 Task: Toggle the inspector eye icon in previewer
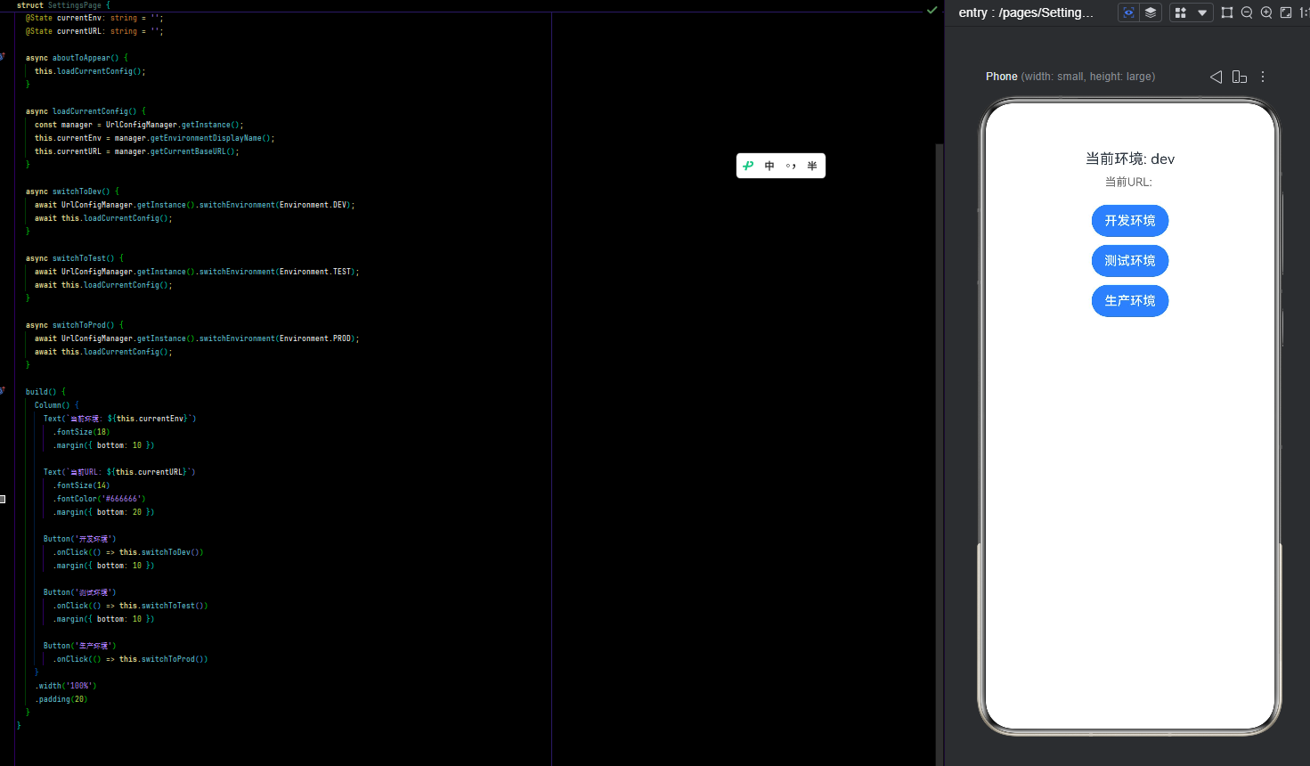pos(1128,12)
